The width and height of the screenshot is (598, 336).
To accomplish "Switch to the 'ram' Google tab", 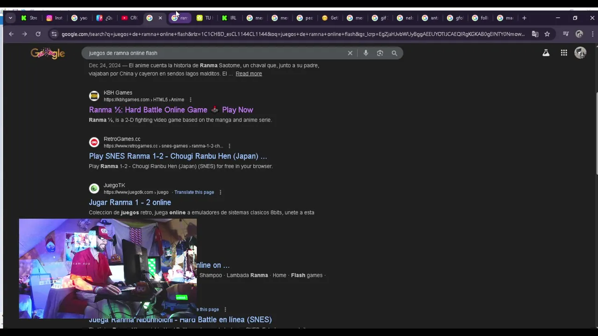I will point(179,18).
